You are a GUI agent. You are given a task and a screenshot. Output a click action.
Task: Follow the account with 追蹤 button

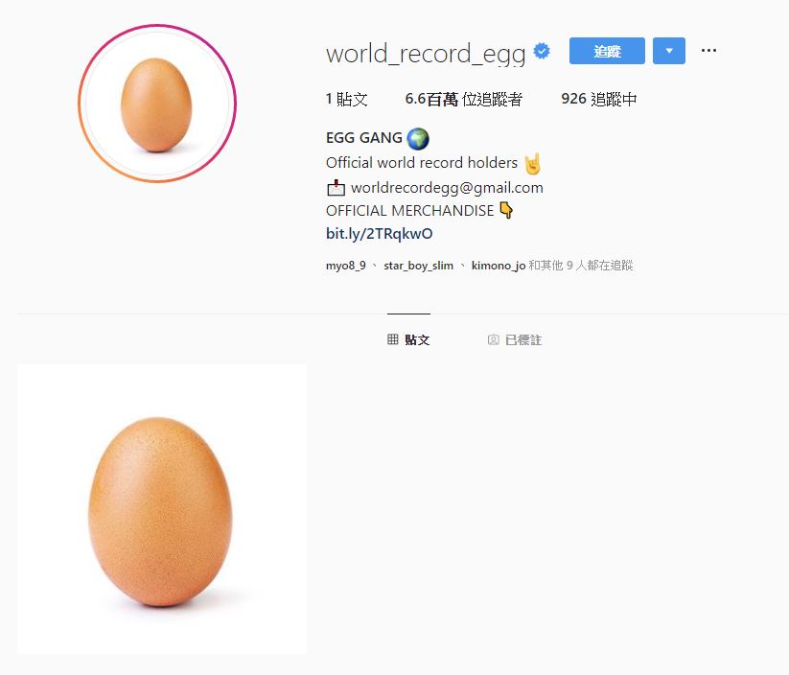pos(607,50)
